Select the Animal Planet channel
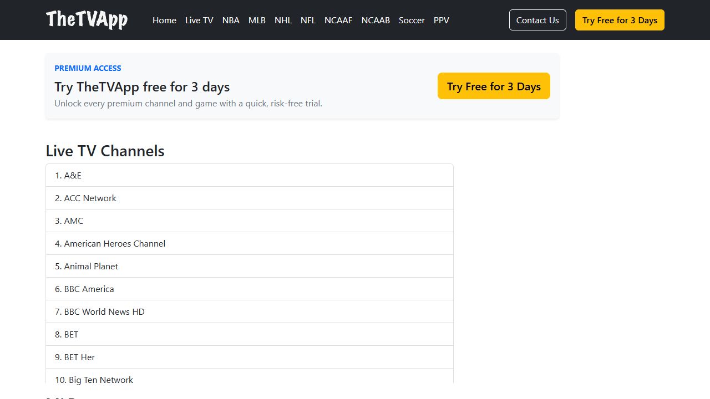Screen dimensions: 710x399 tap(250, 266)
